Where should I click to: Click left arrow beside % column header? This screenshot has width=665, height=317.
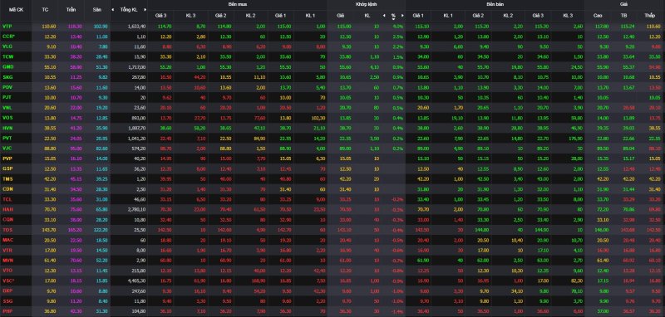coord(384,16)
